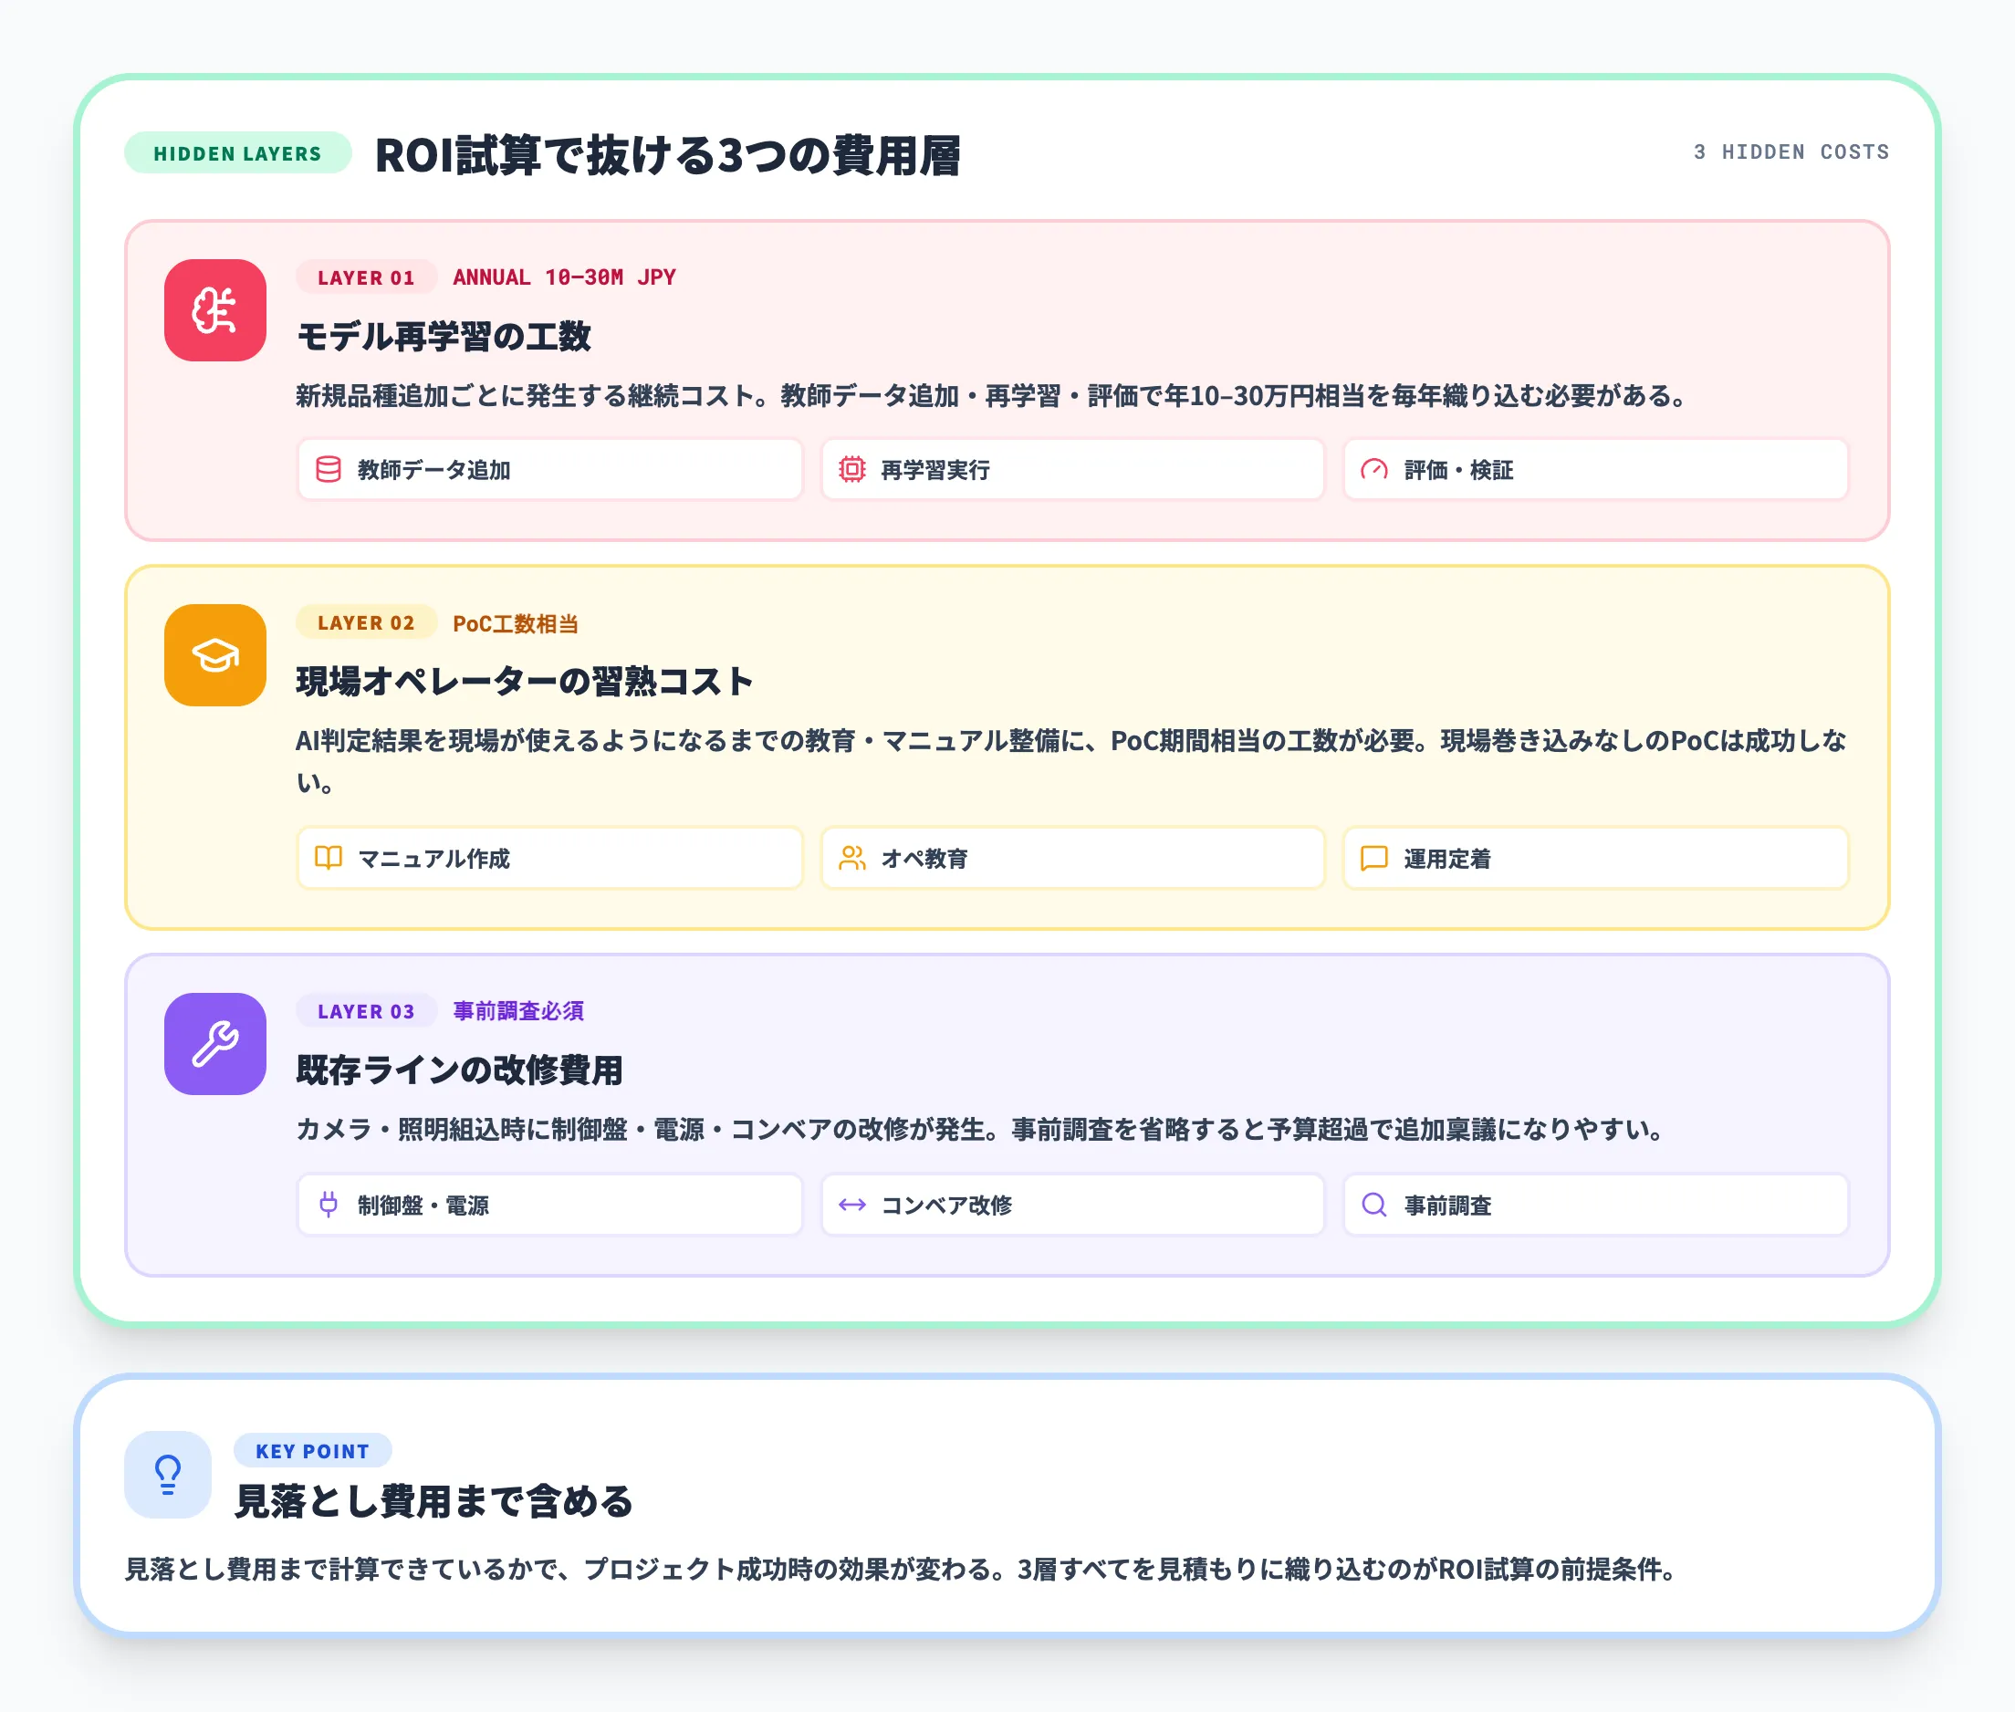
Task: Select the 教師データ追加 chip
Action: click(x=549, y=470)
